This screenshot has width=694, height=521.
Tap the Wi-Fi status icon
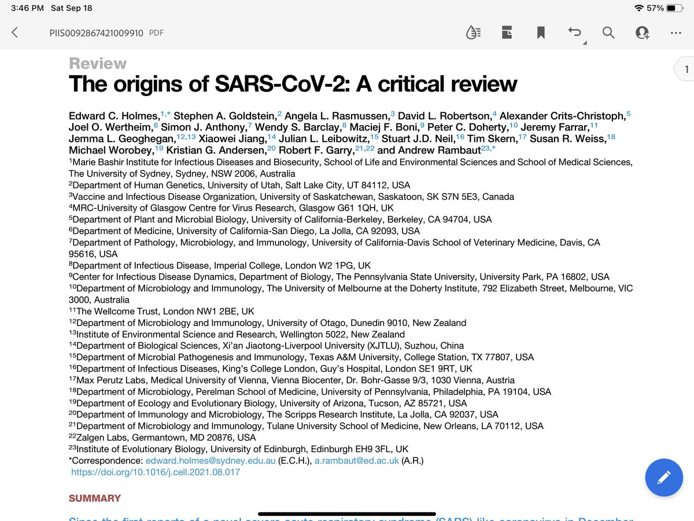(638, 8)
